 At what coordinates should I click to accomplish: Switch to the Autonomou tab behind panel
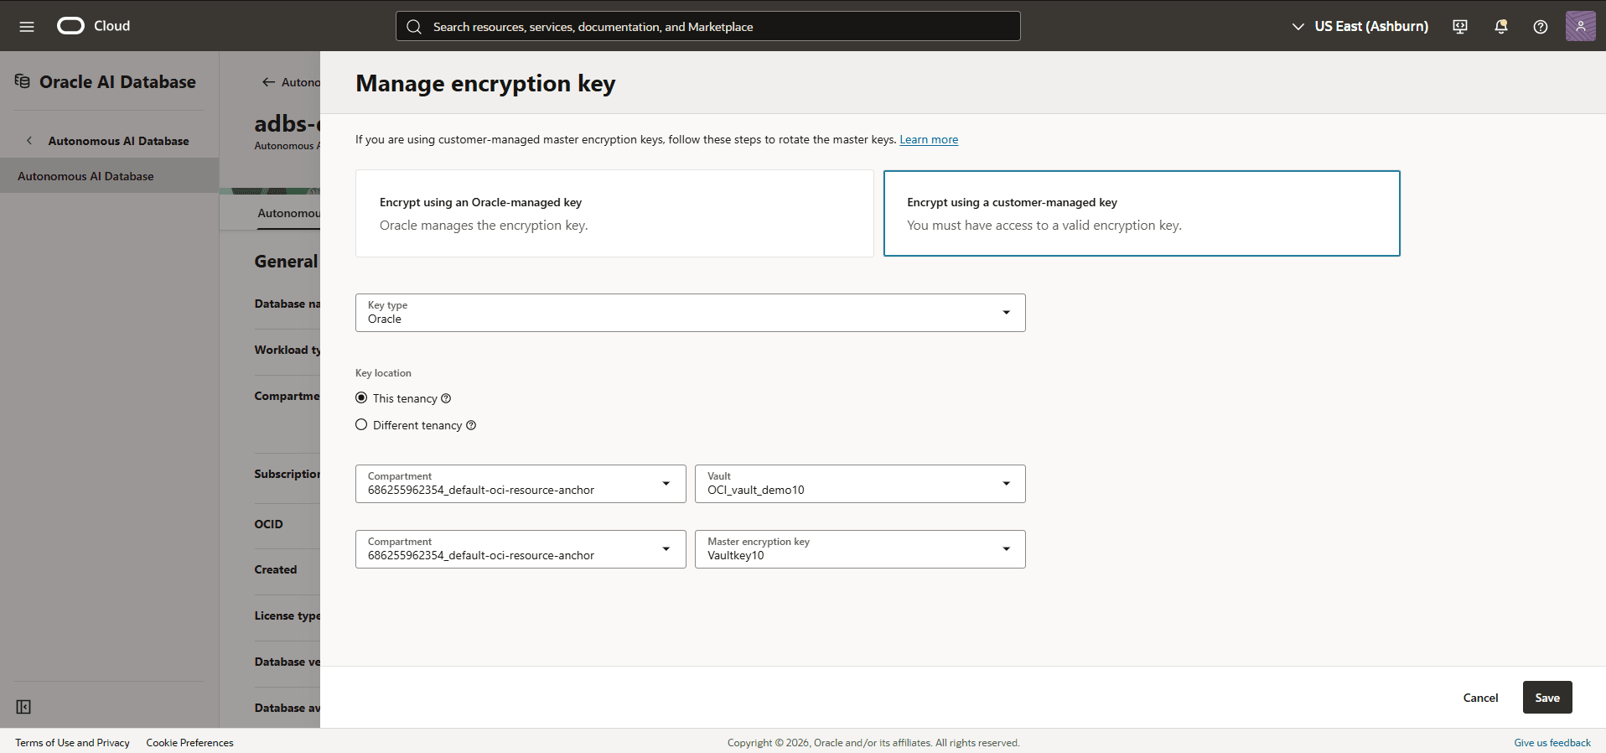click(288, 213)
